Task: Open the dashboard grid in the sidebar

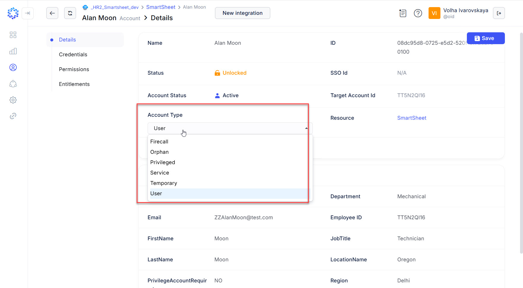Action: (x=13, y=35)
